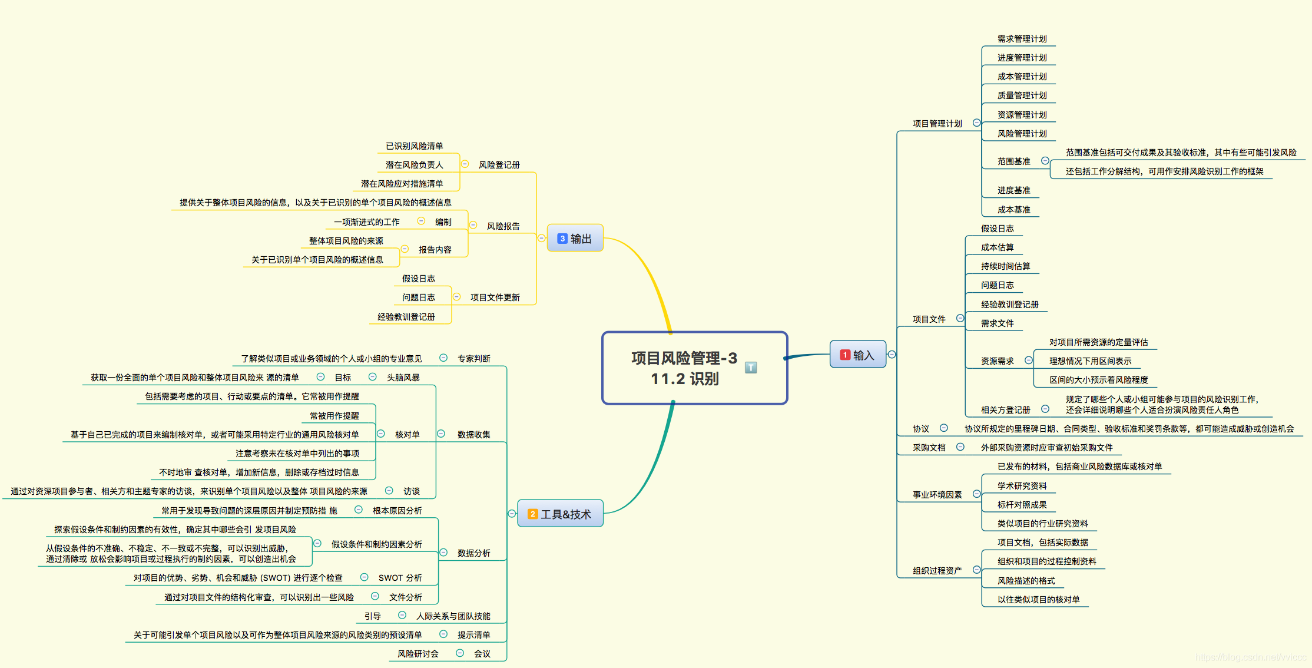Viewport: 1312px width, 668px height.
Task: Collapse the SWOT 分析 node
Action: pyautogui.click(x=364, y=577)
